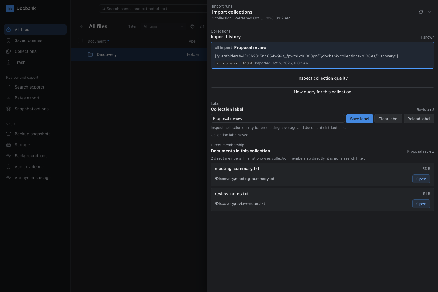Click the "Collection label saved." message
438x292 pixels.
tap(230, 135)
